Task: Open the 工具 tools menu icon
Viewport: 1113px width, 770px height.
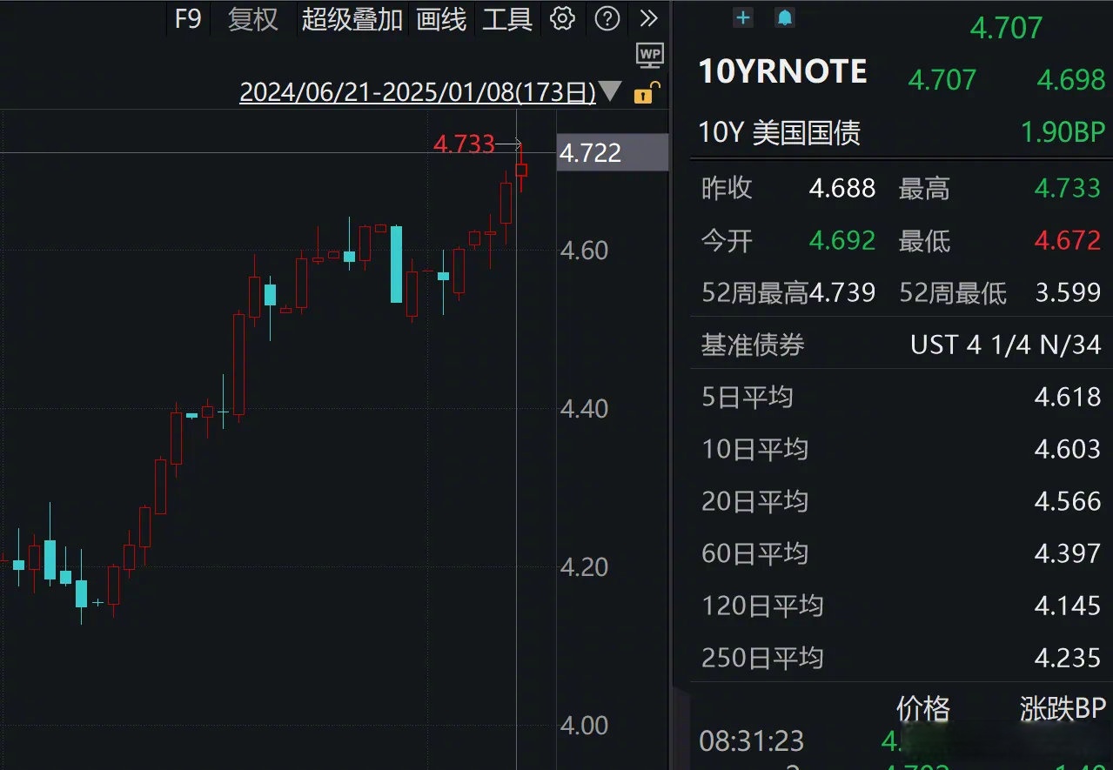Action: (506, 19)
